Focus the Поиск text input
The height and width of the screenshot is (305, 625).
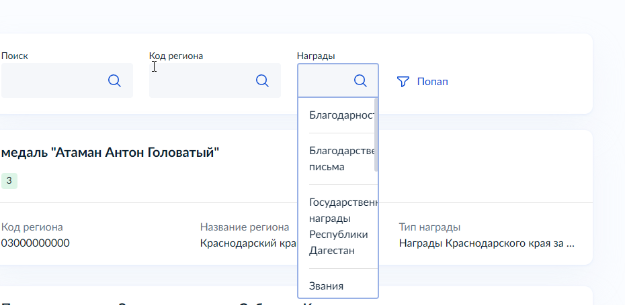coord(54,80)
